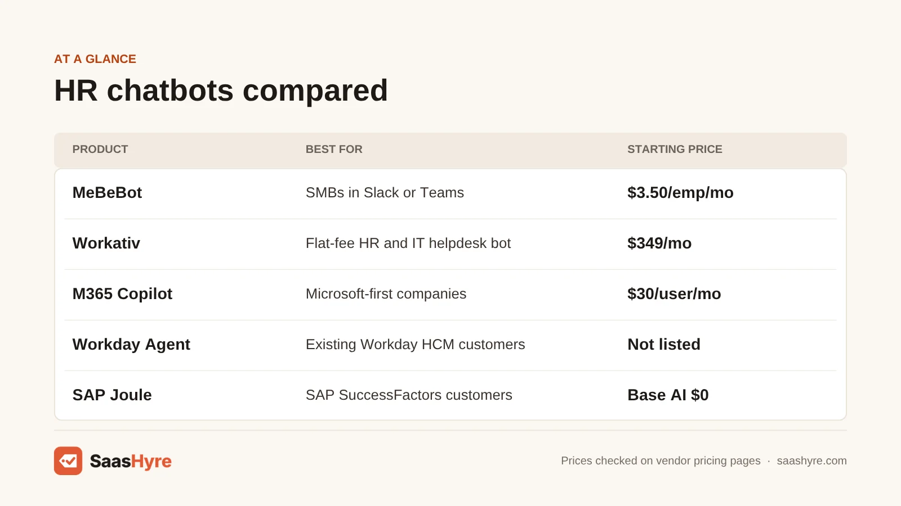Click the $349/mo price cell
The image size is (901, 506).
point(659,243)
